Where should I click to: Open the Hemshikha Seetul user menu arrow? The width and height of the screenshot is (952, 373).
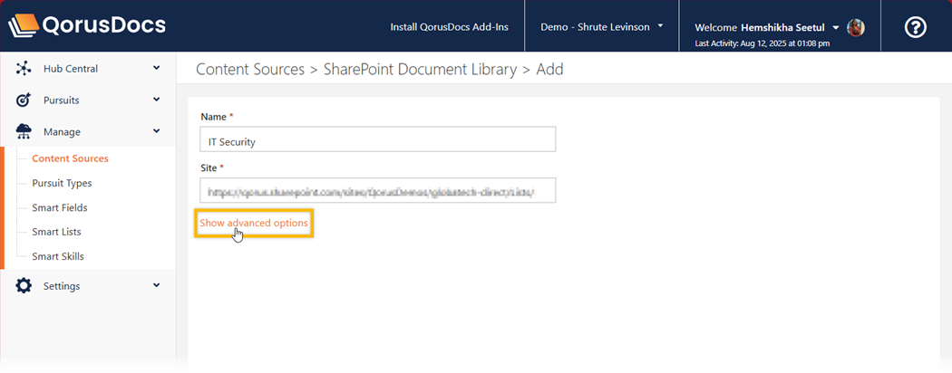[x=835, y=27]
